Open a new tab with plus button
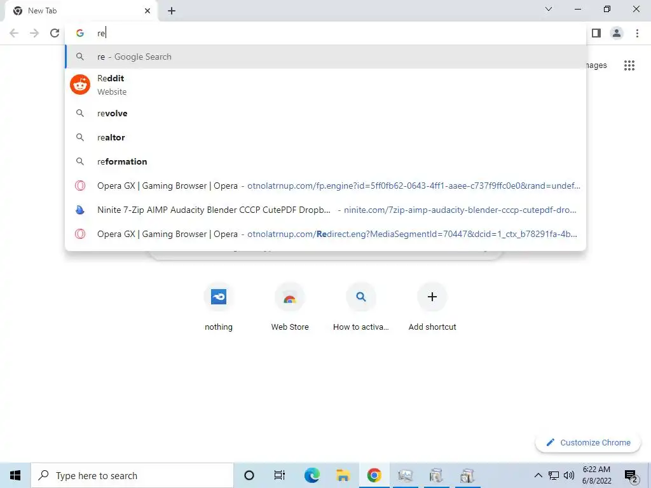 pyautogui.click(x=172, y=11)
